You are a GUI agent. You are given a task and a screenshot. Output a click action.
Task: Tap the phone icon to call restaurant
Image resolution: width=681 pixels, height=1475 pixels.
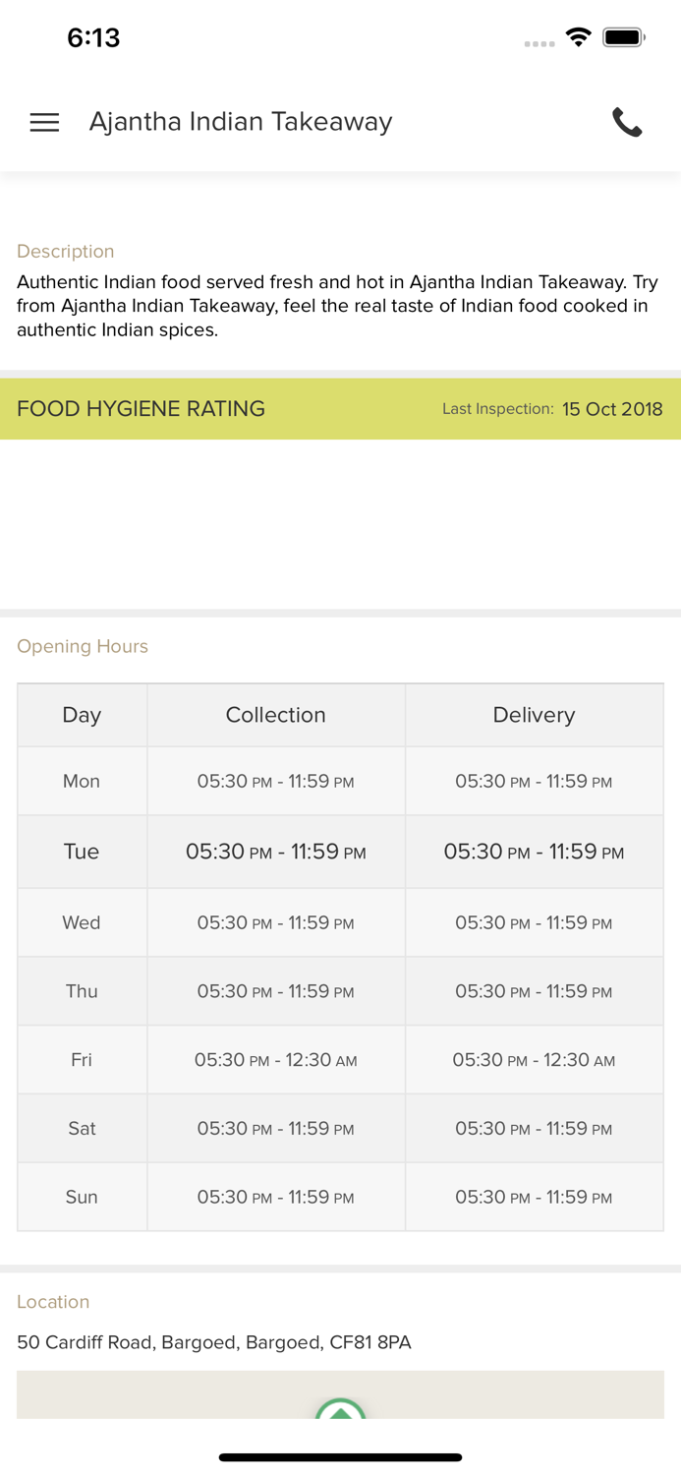click(627, 122)
